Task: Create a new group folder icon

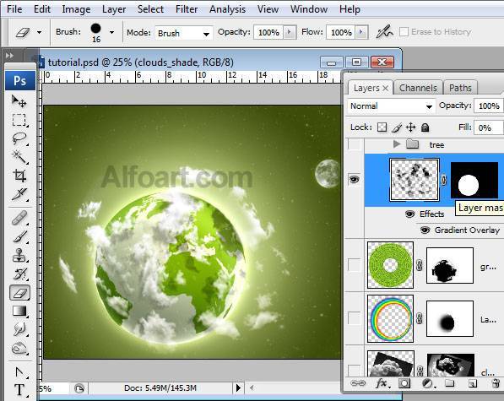Action: tap(449, 383)
